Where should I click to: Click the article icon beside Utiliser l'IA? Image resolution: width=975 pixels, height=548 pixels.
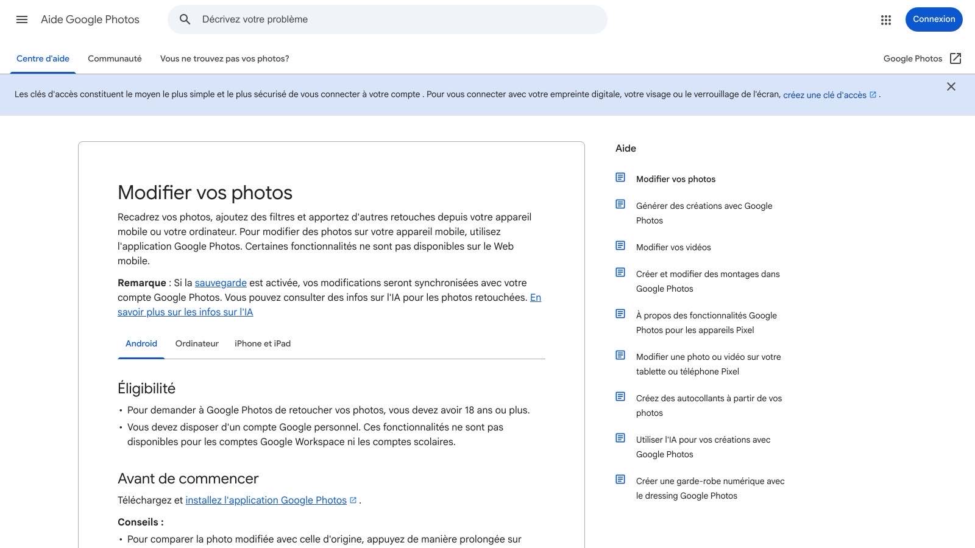pyautogui.click(x=620, y=438)
